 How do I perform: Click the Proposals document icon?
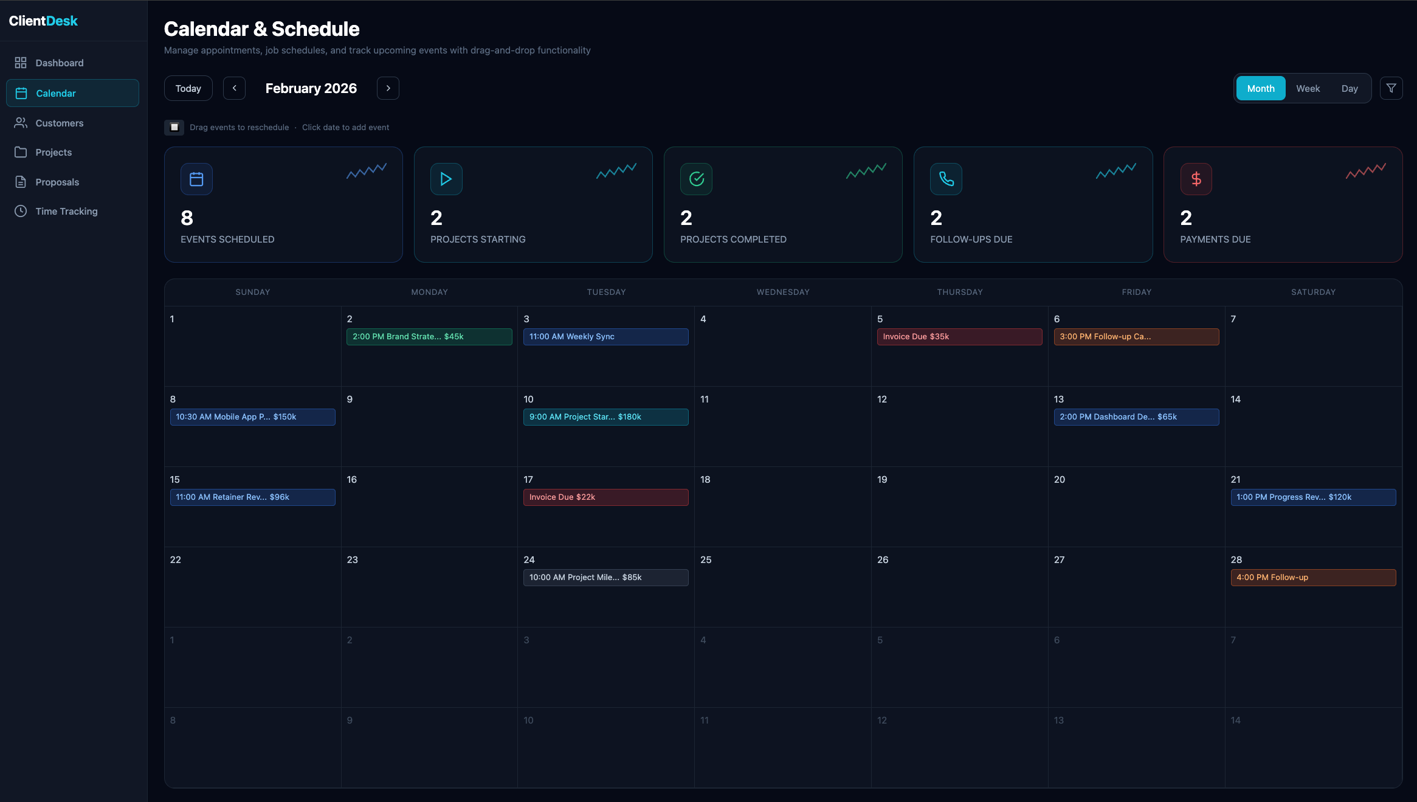pyautogui.click(x=20, y=181)
